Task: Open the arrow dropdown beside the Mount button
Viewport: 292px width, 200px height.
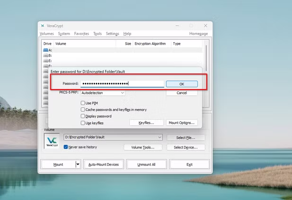Action: point(78,164)
